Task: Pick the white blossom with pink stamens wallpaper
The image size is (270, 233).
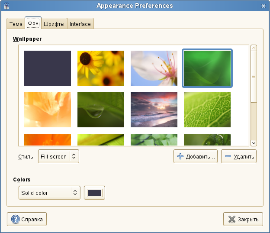Action: coord(154,68)
